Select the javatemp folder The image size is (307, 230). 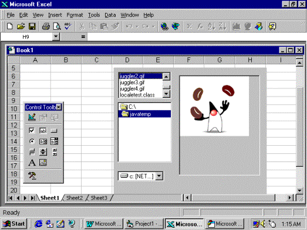coord(144,114)
